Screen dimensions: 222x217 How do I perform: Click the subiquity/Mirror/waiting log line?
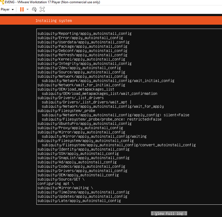click(x=65, y=188)
